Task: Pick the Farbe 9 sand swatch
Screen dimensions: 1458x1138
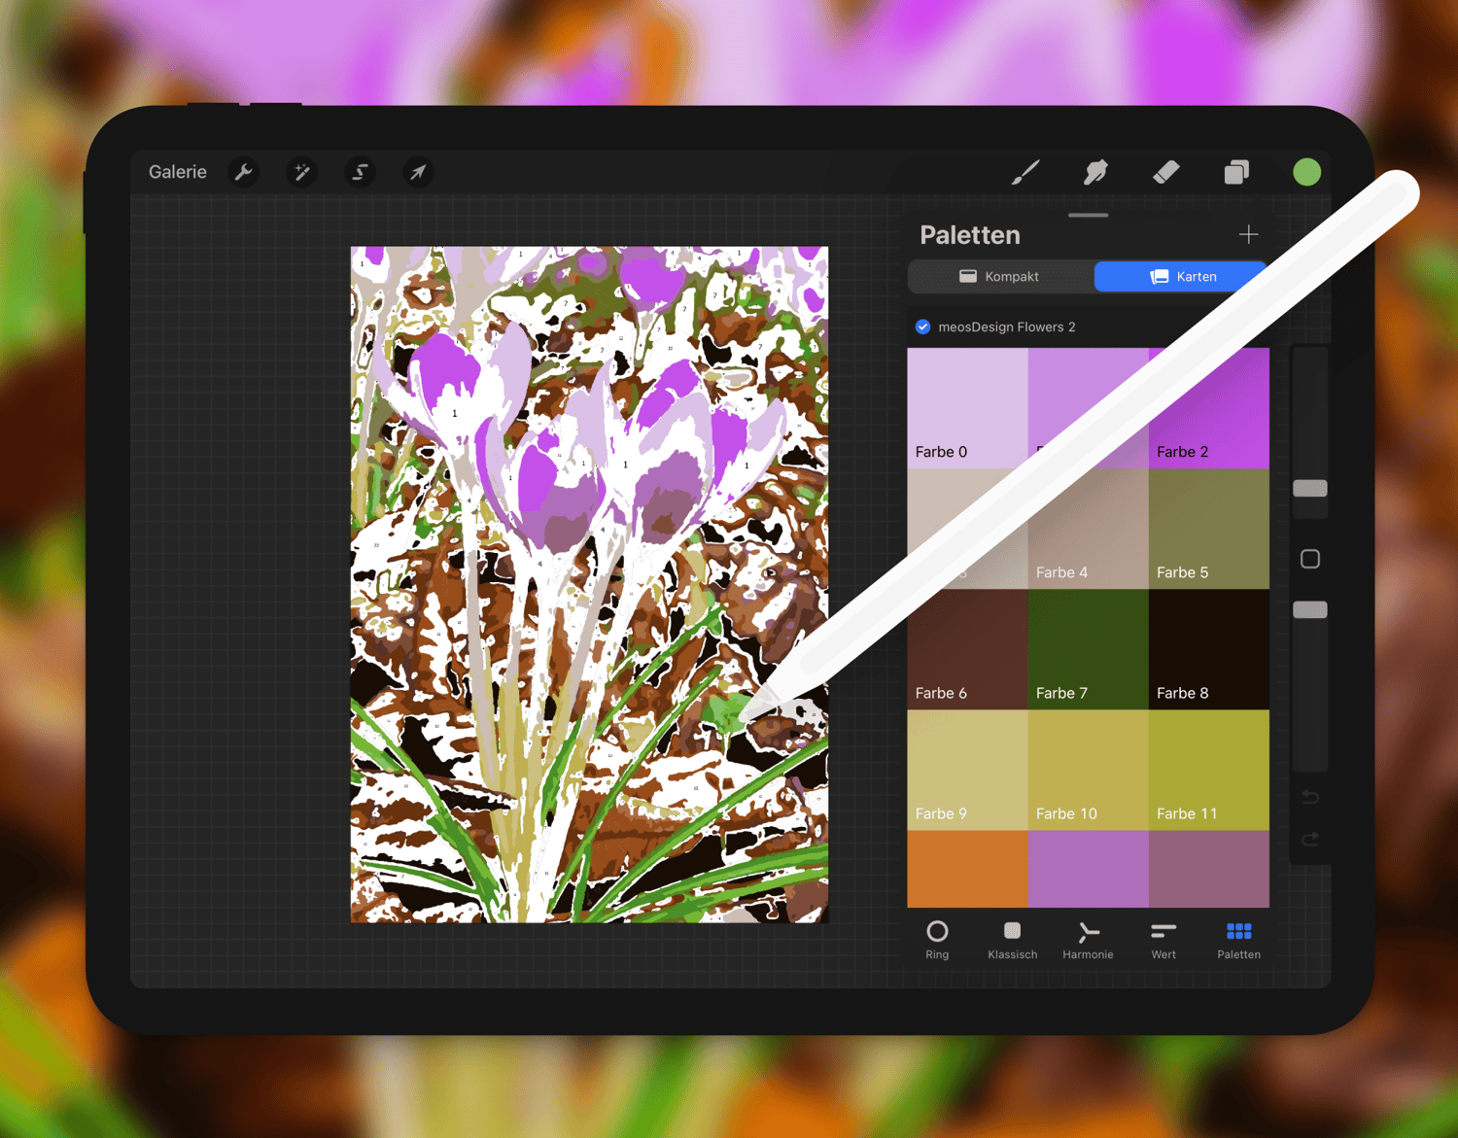Action: coord(967,770)
